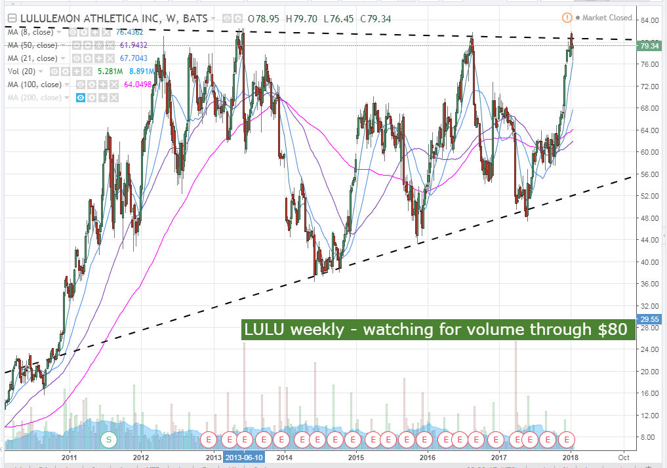Open settings gear of MA (200, close)
The width and height of the screenshot is (667, 468).
91,98
